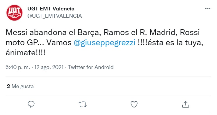Viewport: 217px width, 115px height.
Task: Open the three-dot more options menu
Action: click(x=208, y=9)
